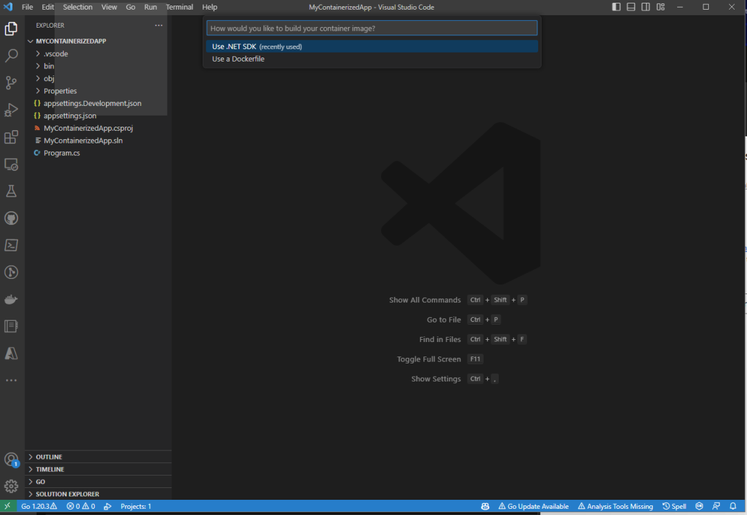
Task: Expand the .vscode folder
Action: point(98,53)
